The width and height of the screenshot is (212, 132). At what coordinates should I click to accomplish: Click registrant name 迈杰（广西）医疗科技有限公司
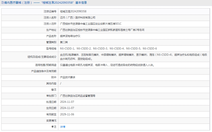click(77, 18)
